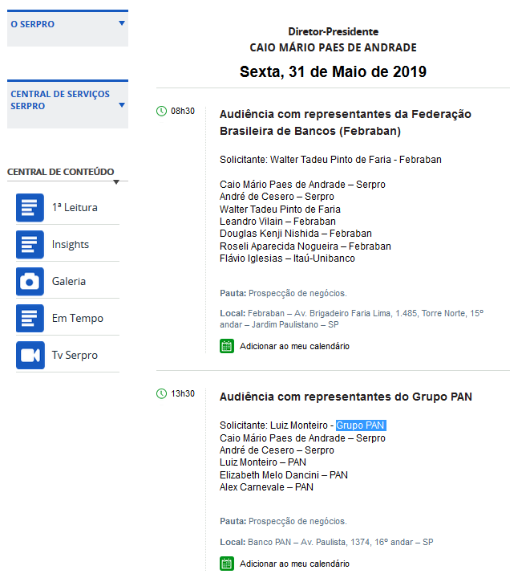This screenshot has height=578, width=530.
Task: Click the Audiência com Grupo PAN heading
Action: (346, 397)
